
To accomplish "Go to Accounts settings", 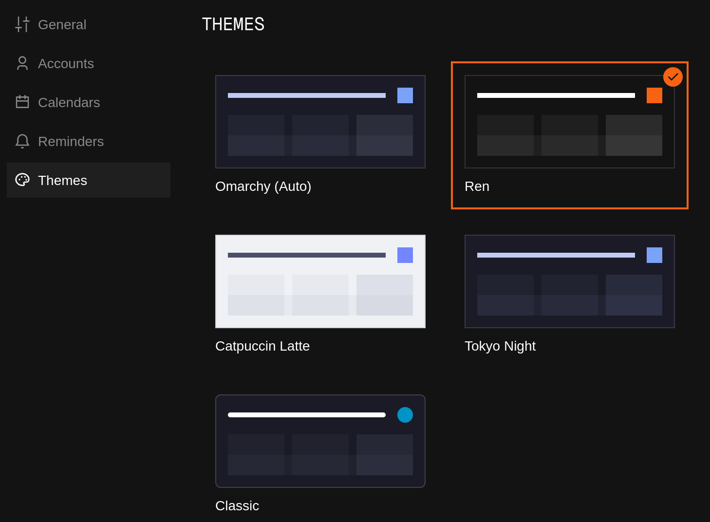I will pyautogui.click(x=89, y=63).
